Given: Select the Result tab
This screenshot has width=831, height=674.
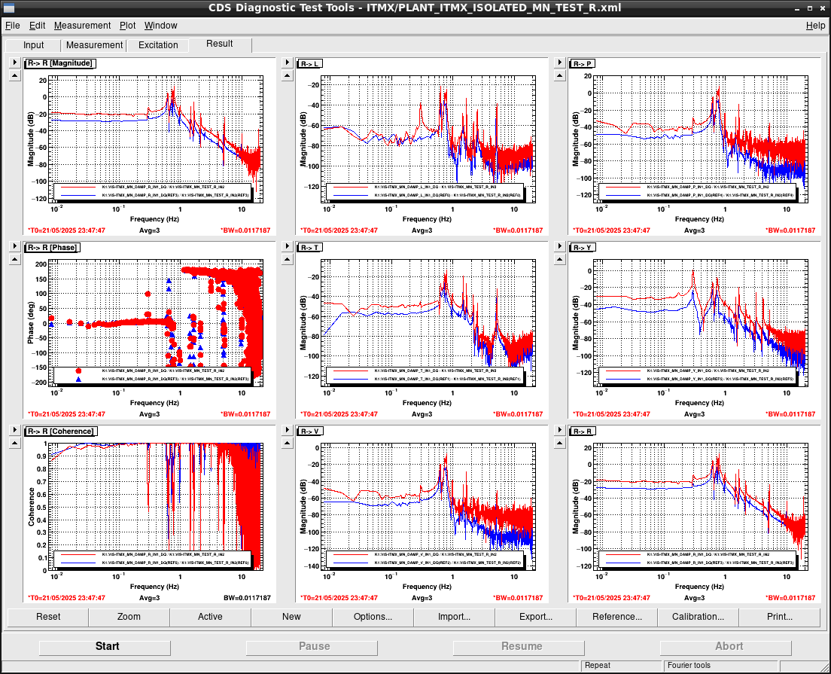Looking at the screenshot, I should click(219, 44).
